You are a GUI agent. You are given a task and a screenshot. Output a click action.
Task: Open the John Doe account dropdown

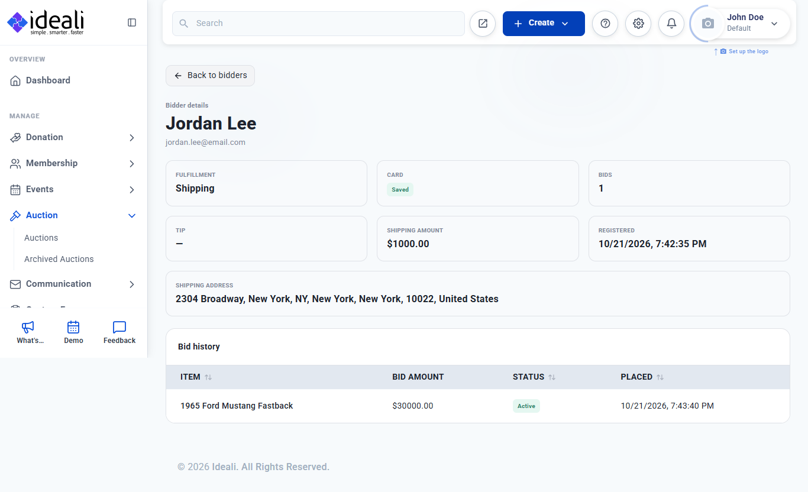751,24
